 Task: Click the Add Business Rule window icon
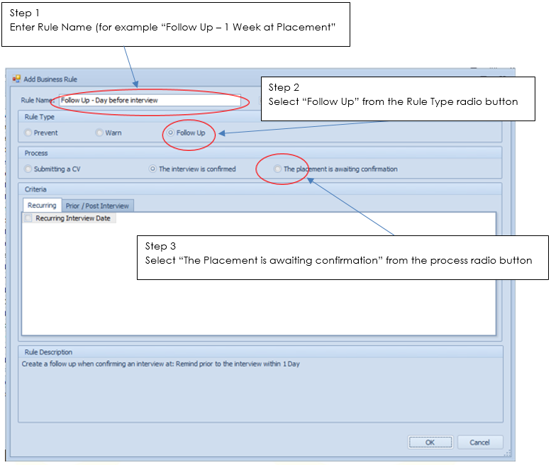16,79
